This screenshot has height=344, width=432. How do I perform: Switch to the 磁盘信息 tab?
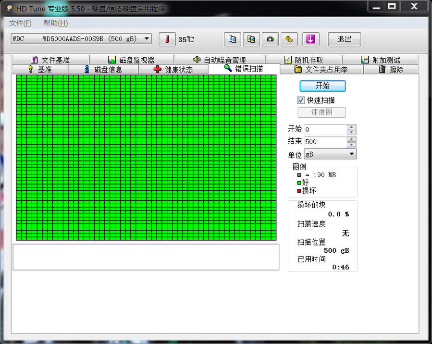103,69
